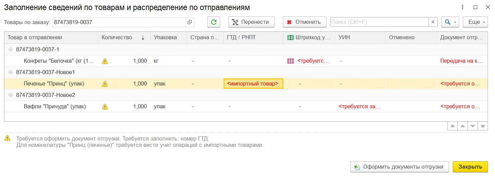The width and height of the screenshot is (495, 177).
Task: Collapse the 87473819-0037-Новое1 group
Action: [10, 72]
